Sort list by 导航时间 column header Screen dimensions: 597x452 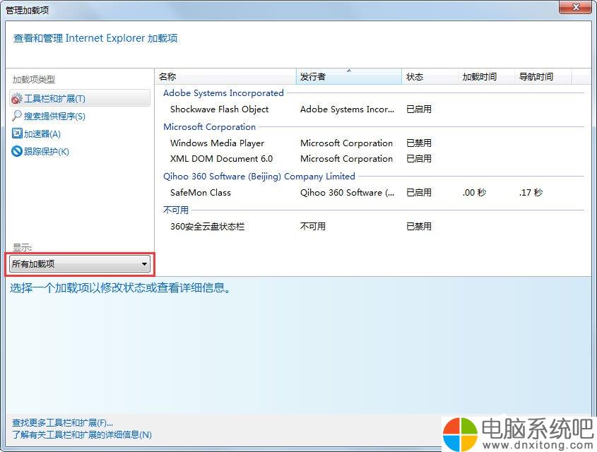coord(543,76)
